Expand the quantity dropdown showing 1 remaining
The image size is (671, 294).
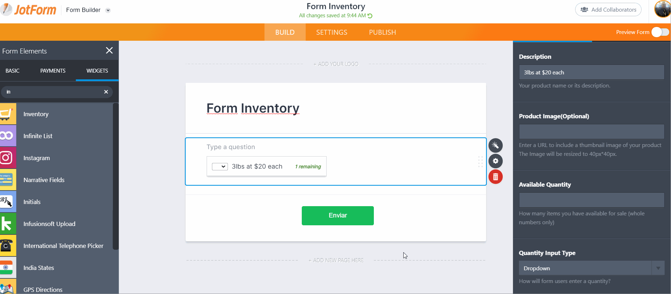[220, 166]
